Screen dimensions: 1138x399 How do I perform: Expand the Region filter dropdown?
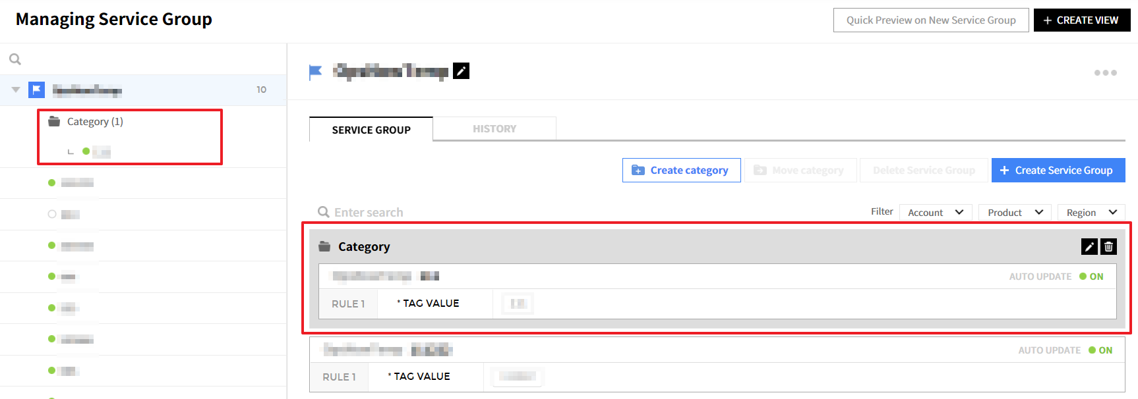pos(1091,212)
